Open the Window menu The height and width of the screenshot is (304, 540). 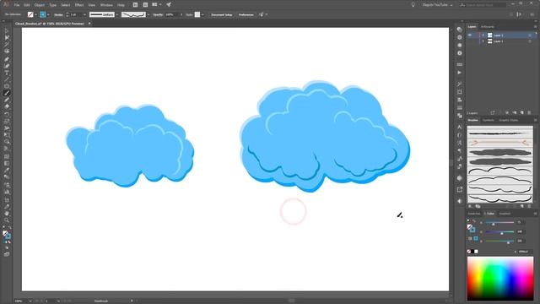tap(106, 5)
